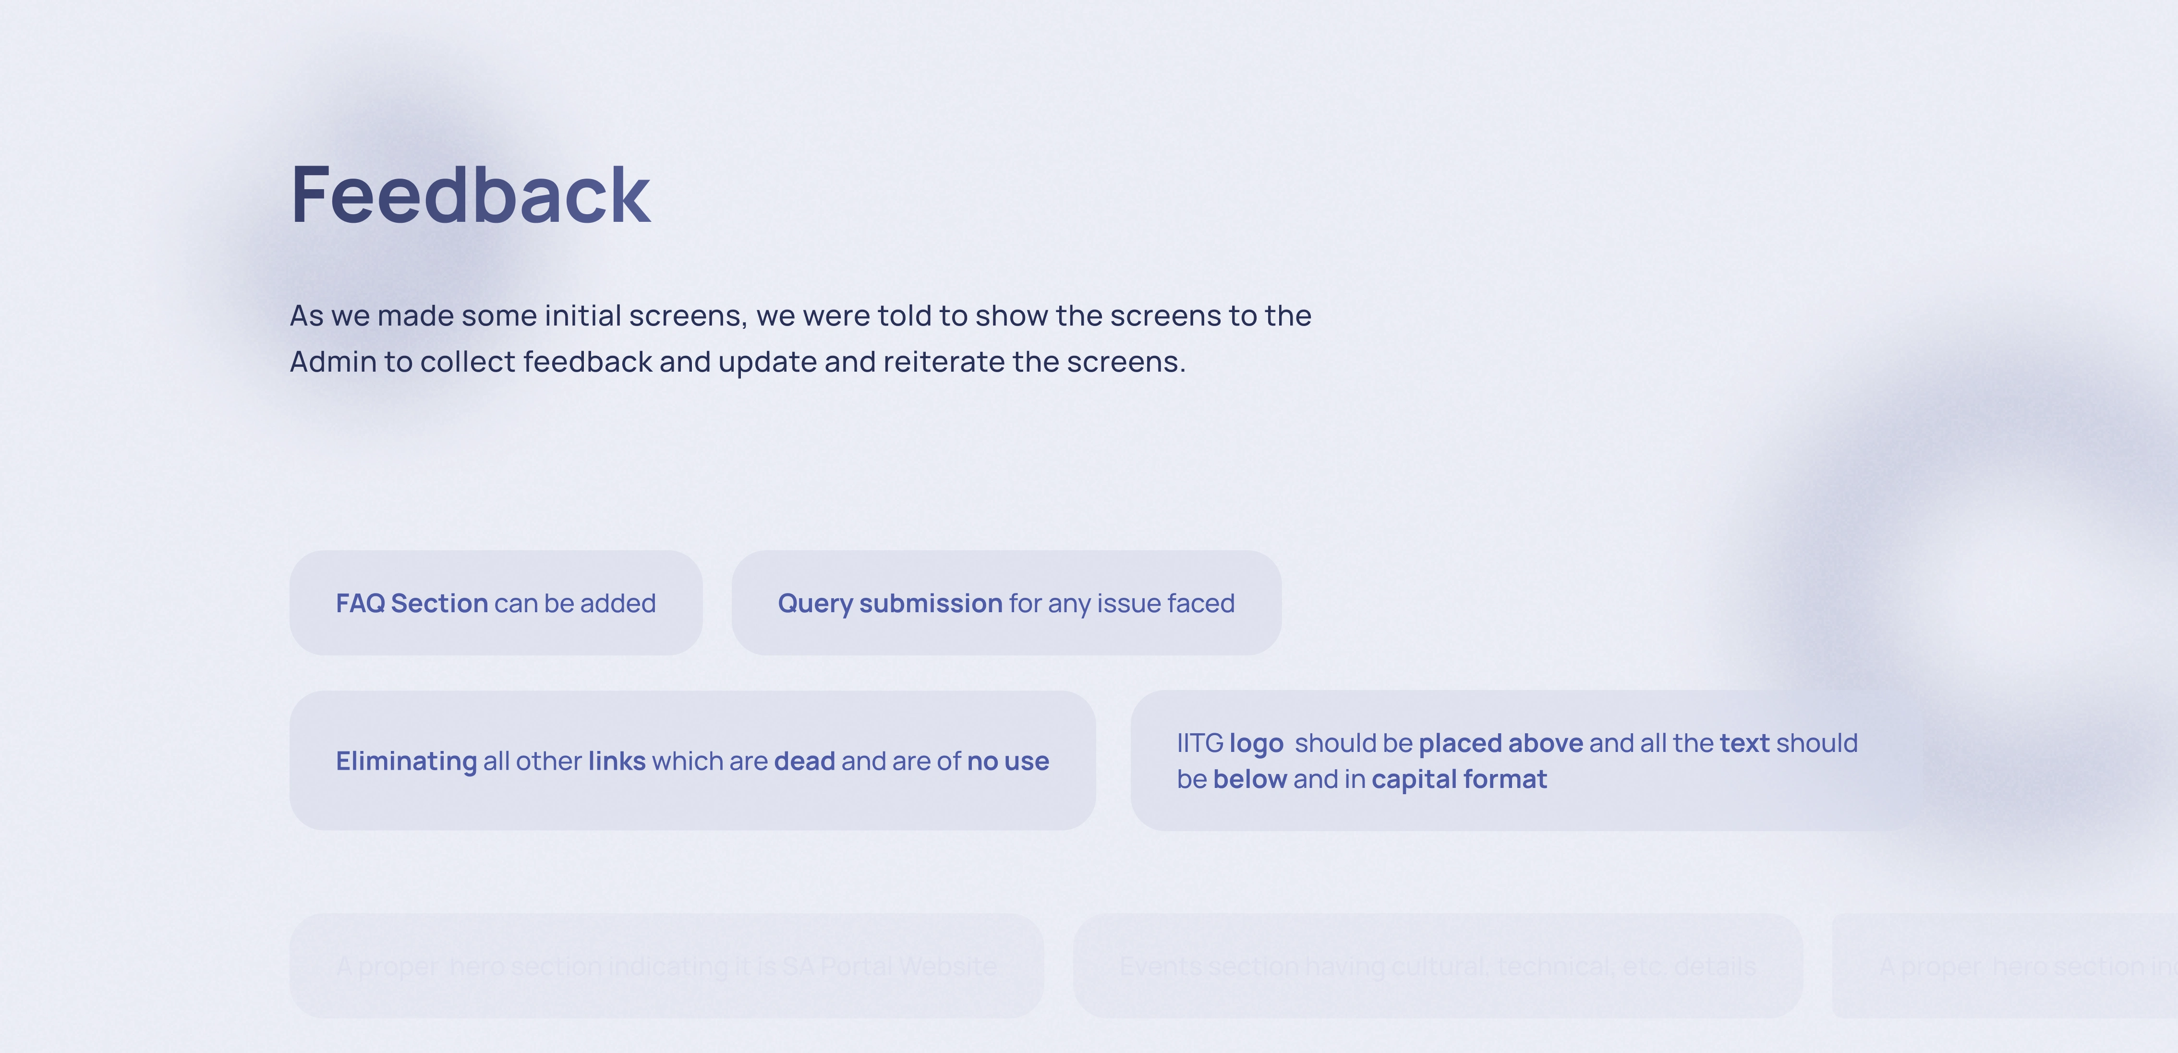Click the bold word "links"
This screenshot has height=1053, width=2178.
pyautogui.click(x=617, y=761)
